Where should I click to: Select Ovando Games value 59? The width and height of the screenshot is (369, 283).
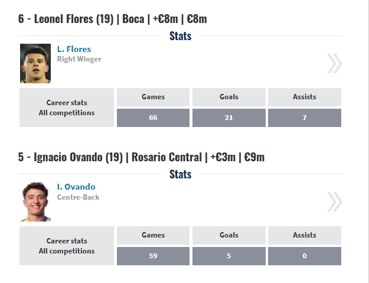click(153, 256)
